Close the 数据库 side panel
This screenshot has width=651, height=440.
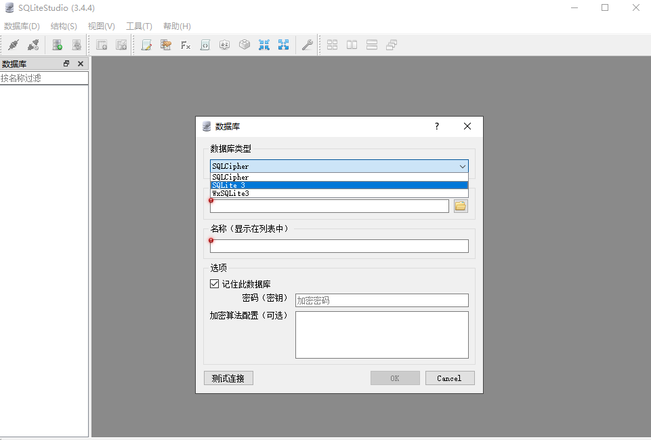point(81,64)
